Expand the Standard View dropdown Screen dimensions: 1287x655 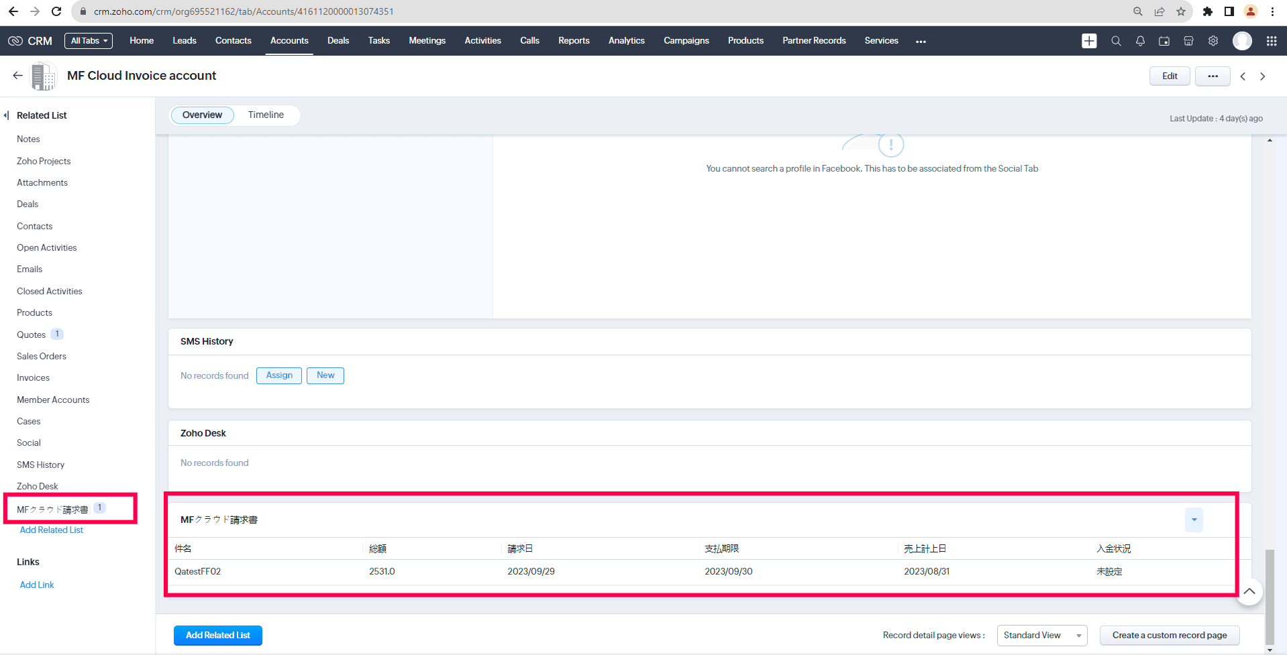tap(1041, 635)
